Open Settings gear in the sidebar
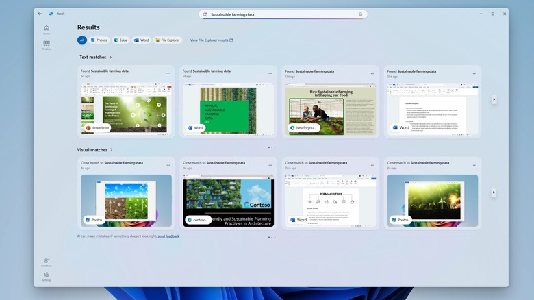The width and height of the screenshot is (534, 300). click(47, 275)
